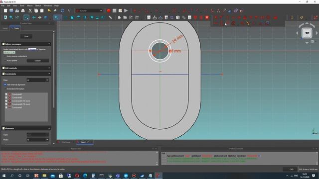Execute macro play triangle icon
The image size is (319, 179).
[126, 11]
